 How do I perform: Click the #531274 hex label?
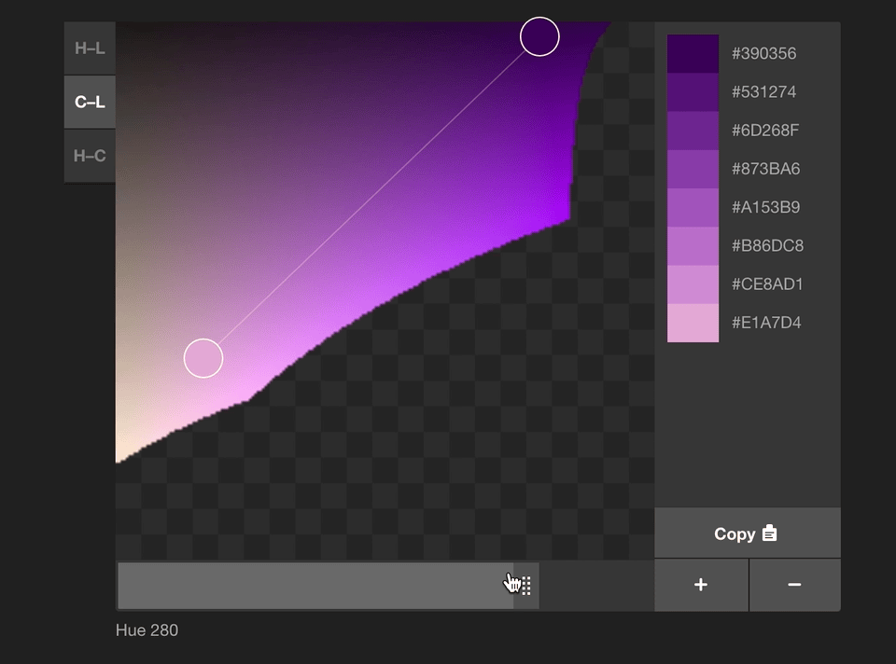tap(764, 92)
